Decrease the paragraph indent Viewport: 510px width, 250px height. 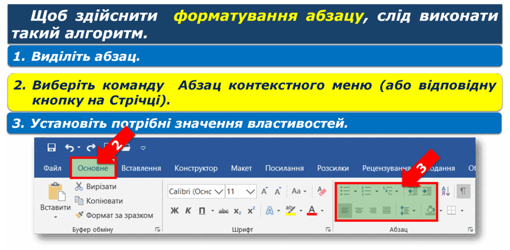pos(413,191)
